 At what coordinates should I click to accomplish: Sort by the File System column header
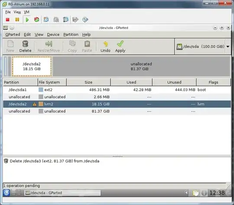pyautogui.click(x=52, y=82)
